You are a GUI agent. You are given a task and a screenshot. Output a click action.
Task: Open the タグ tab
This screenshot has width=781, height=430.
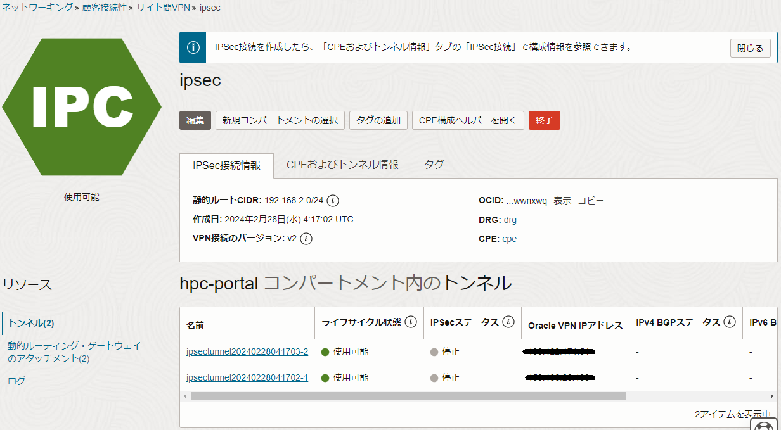(x=434, y=165)
